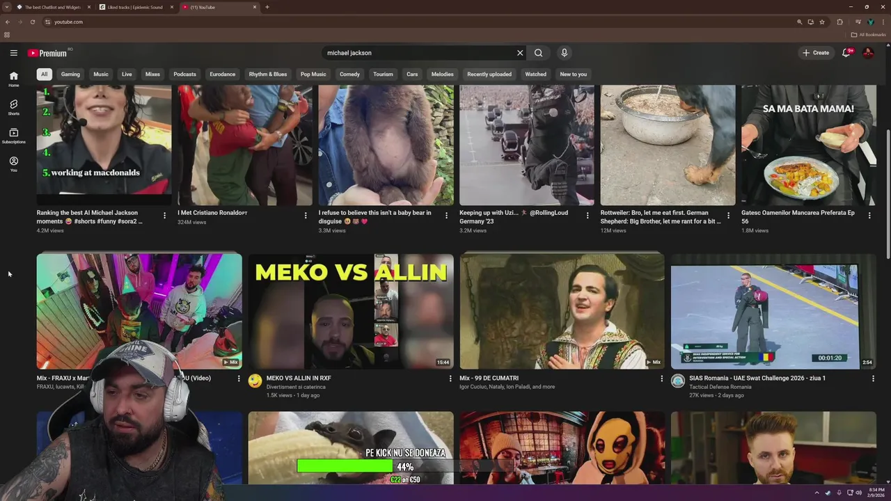Open options for Keeping up with Uzi short
The image size is (891, 501).
[x=588, y=216]
